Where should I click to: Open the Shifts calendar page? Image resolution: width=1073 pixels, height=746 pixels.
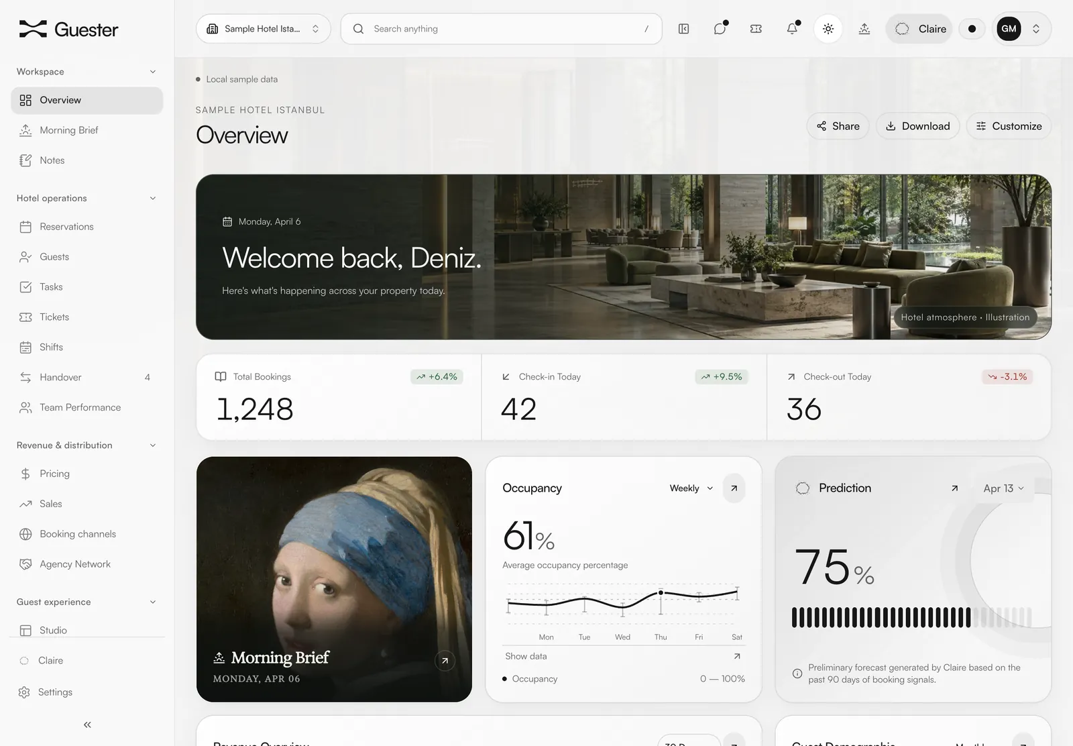click(x=87, y=348)
